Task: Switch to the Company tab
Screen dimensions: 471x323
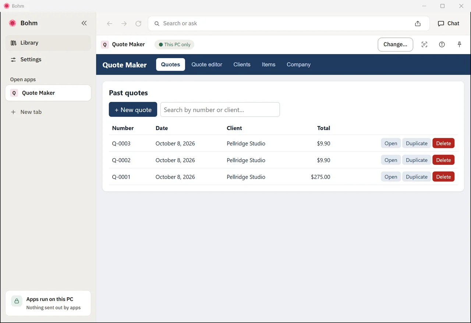Action: [x=298, y=64]
